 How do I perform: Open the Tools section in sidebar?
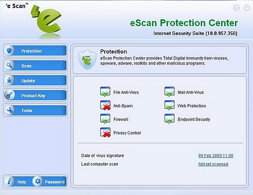pos(35,110)
